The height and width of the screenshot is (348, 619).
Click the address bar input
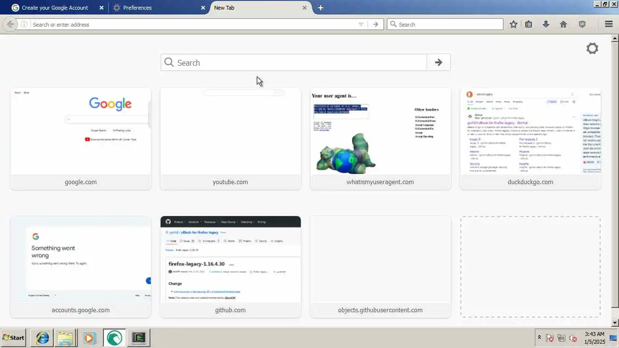point(193,24)
